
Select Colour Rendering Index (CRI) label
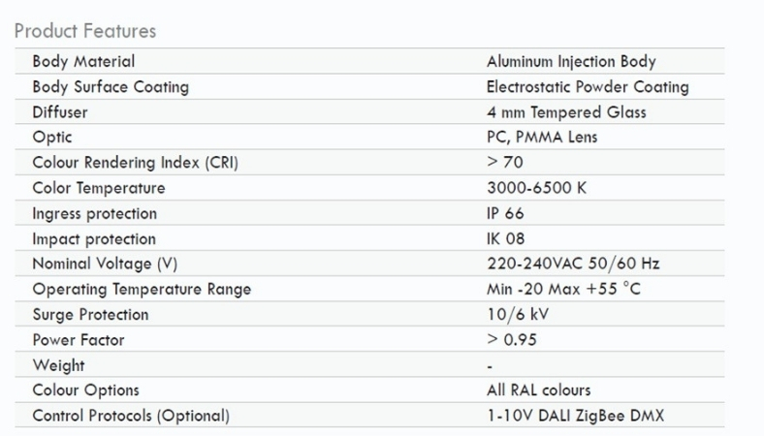point(135,163)
